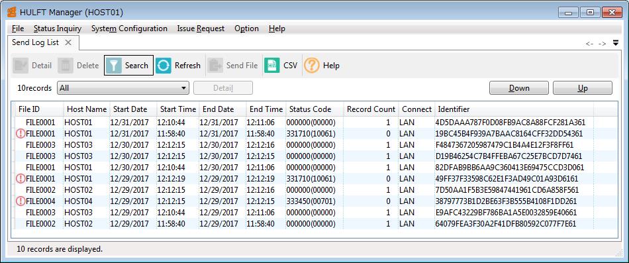Sort by Host Name column header
This screenshot has width=629, height=263.
click(87, 109)
